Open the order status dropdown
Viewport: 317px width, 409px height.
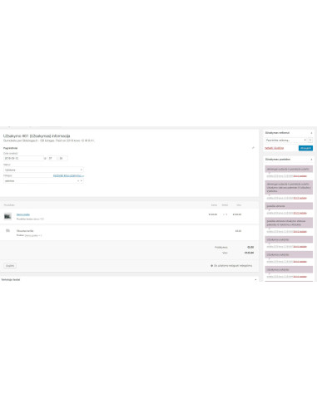pyautogui.click(x=43, y=170)
